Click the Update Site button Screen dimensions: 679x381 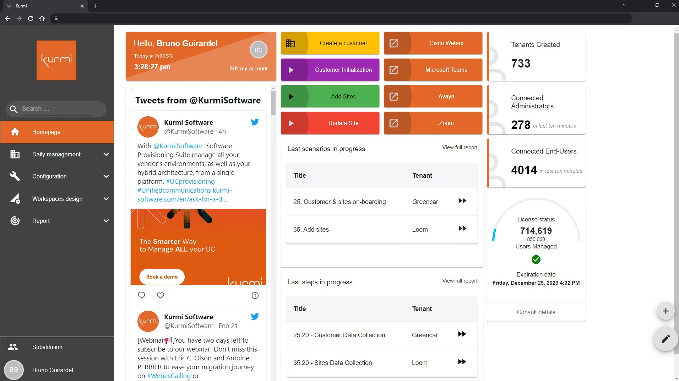pyautogui.click(x=330, y=123)
